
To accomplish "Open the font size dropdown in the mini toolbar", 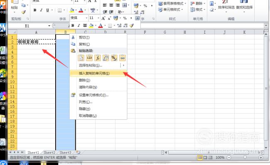I will (98, 18).
